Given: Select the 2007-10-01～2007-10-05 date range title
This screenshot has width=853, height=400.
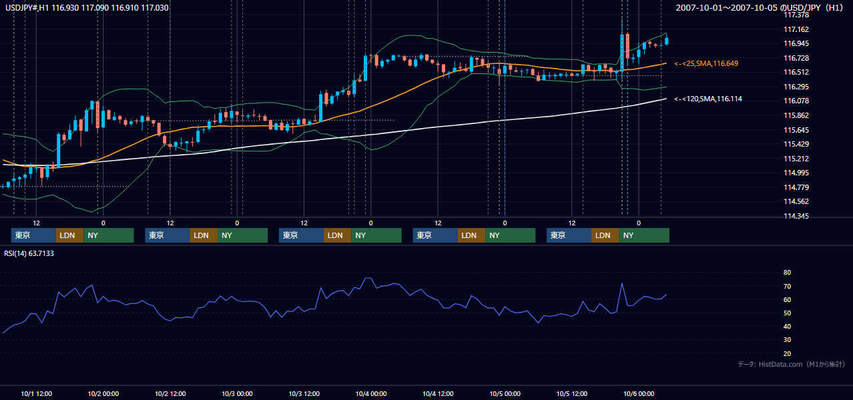Looking at the screenshot, I should pyautogui.click(x=760, y=8).
